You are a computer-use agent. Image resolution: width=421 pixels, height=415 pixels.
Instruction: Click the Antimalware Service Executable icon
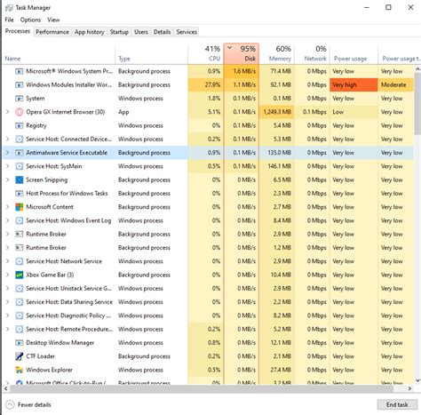click(20, 153)
